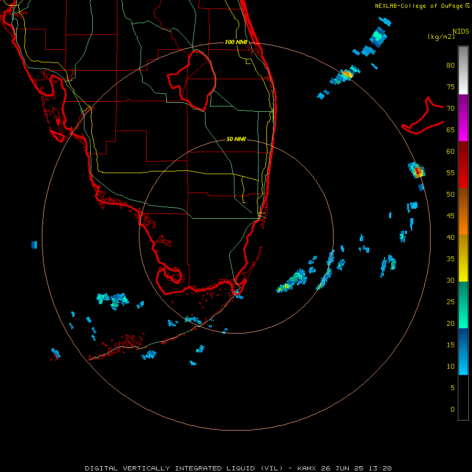
Task: Select the 0 value on the VIL scale
Action: [453, 410]
